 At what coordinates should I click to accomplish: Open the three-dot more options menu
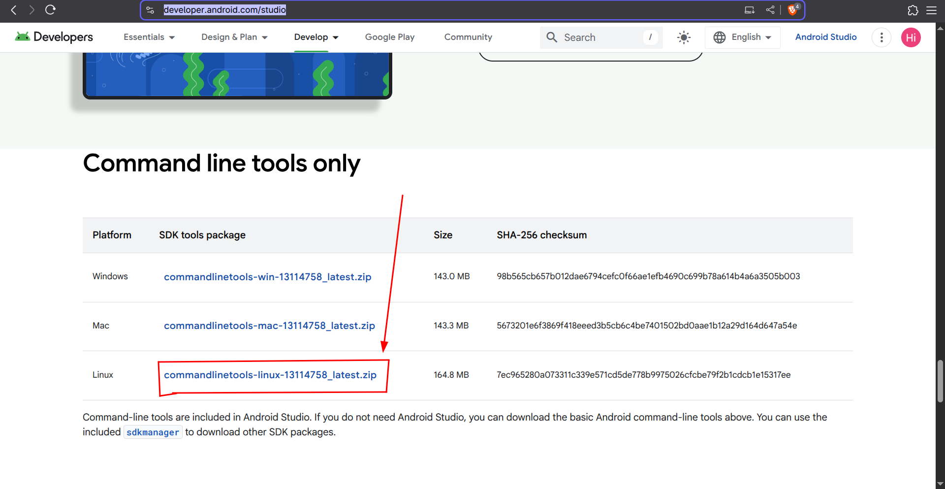(x=882, y=37)
